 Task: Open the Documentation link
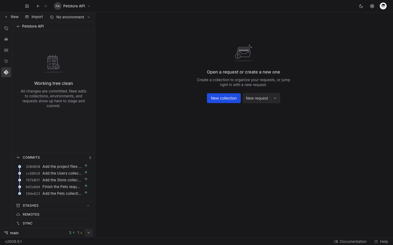coord(350,242)
